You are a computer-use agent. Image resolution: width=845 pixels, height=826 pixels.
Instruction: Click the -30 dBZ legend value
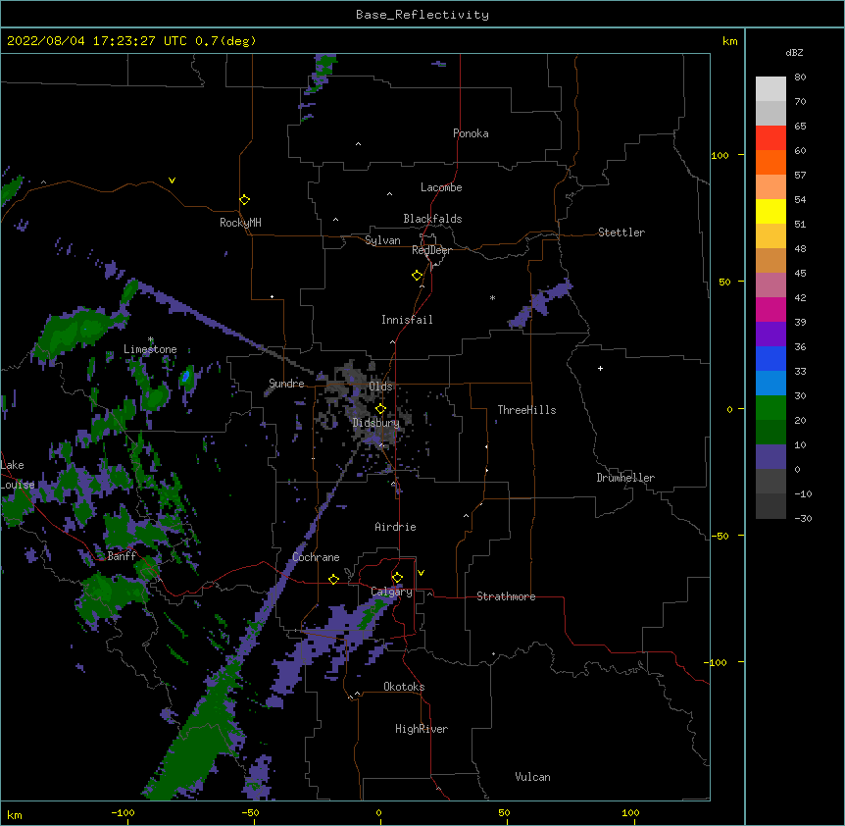coord(803,518)
